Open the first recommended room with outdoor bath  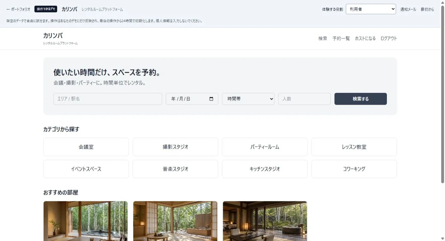(86, 221)
